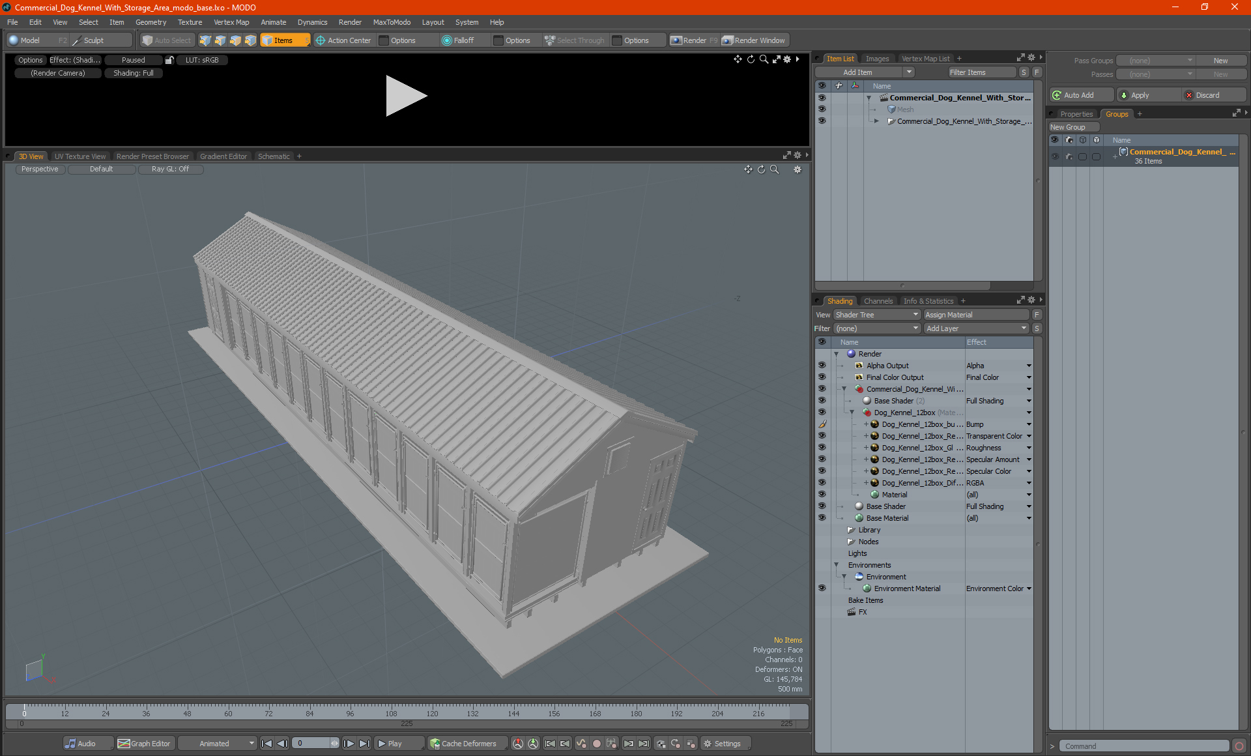Viewport: 1251px width, 756px height.
Task: Open render preview gear settings
Action: (787, 59)
